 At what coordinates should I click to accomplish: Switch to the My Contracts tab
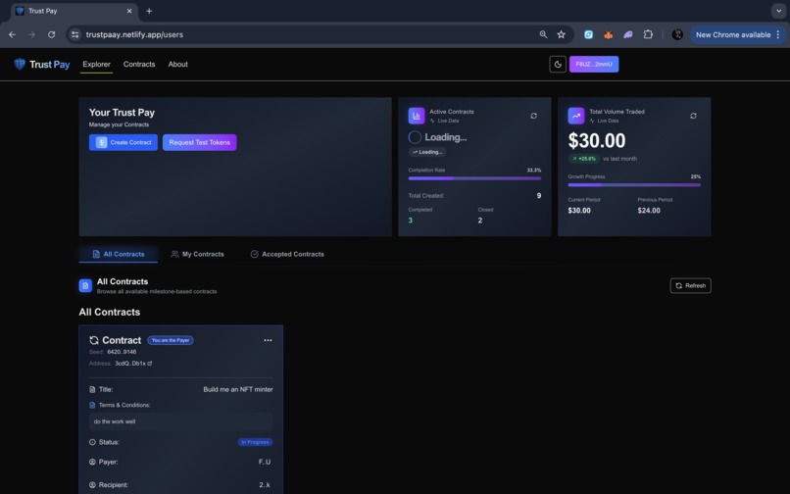coord(198,254)
